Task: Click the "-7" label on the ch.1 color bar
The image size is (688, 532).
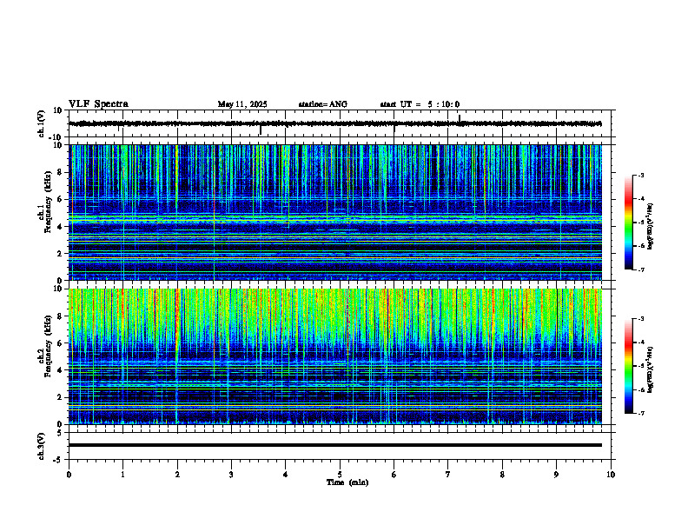Action: [x=640, y=269]
